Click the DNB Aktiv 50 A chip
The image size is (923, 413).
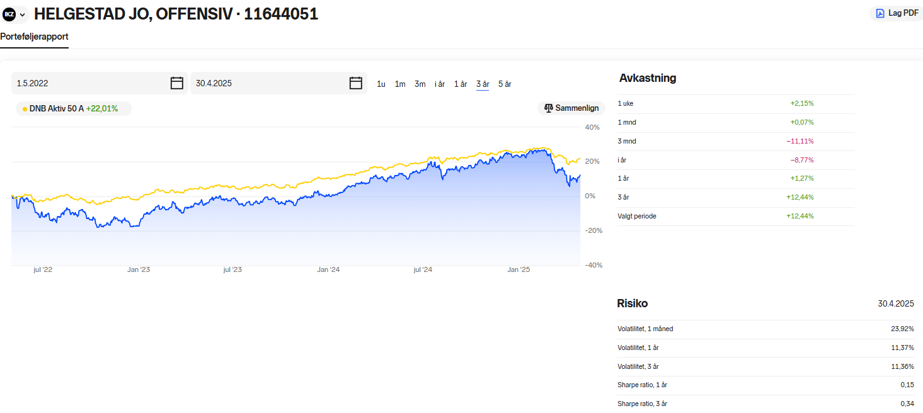[74, 108]
